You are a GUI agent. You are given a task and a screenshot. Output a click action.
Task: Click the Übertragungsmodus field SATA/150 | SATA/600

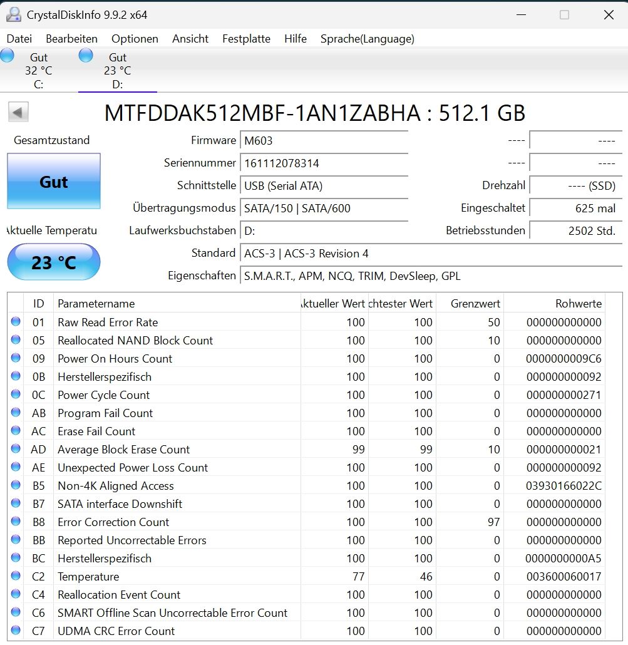coord(324,208)
